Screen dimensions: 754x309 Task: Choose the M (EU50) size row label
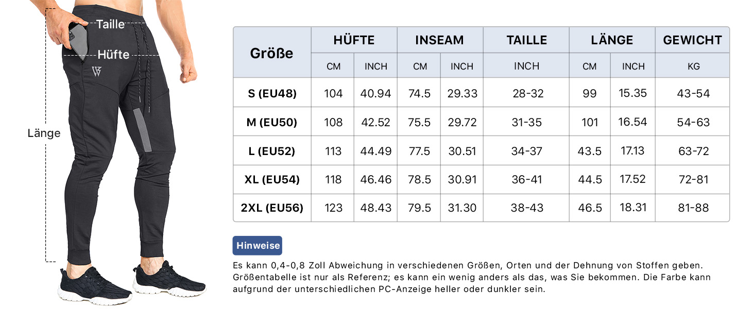pyautogui.click(x=271, y=123)
